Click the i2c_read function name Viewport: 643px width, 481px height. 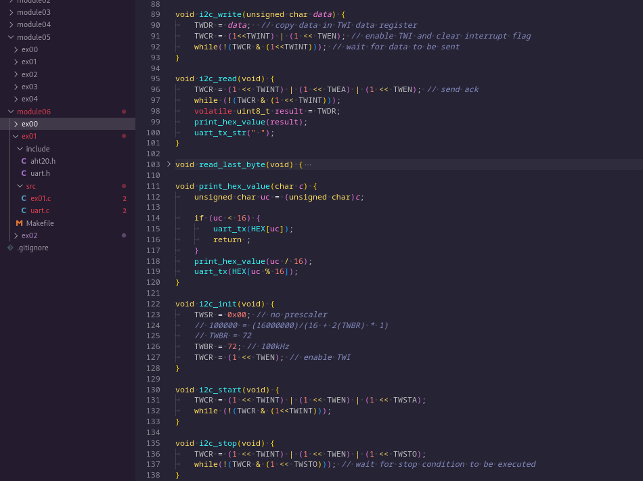point(218,78)
